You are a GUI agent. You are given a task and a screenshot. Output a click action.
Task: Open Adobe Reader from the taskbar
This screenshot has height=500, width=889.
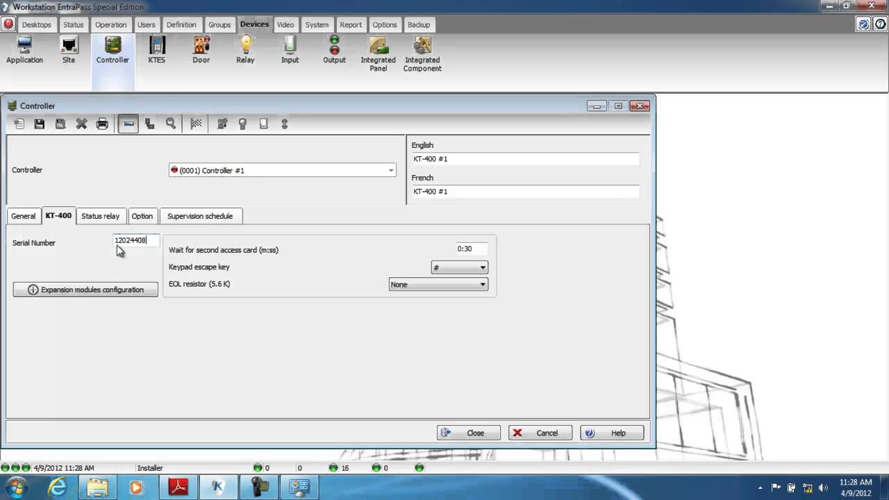pyautogui.click(x=178, y=487)
